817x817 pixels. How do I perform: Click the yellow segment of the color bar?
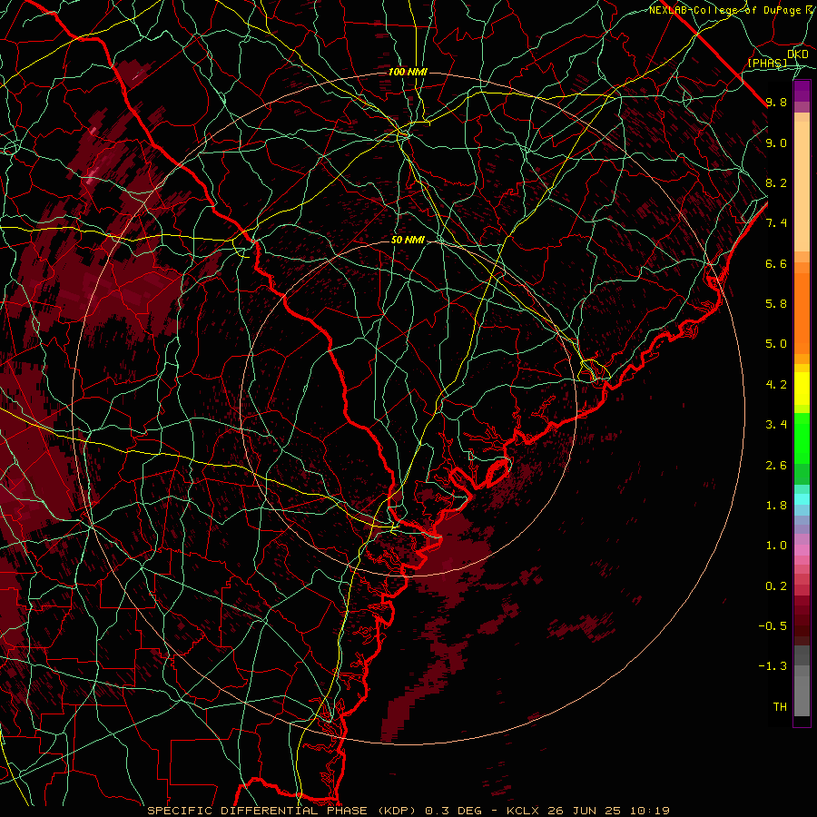tap(802, 389)
